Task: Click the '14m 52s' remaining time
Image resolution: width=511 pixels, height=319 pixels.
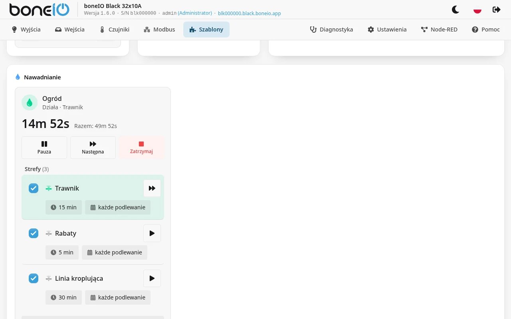Action: tap(46, 124)
